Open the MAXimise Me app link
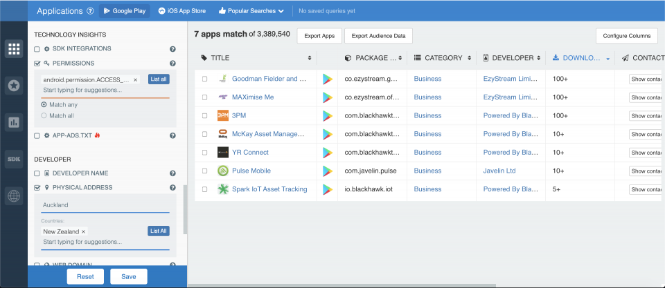The image size is (665, 288). pos(253,97)
